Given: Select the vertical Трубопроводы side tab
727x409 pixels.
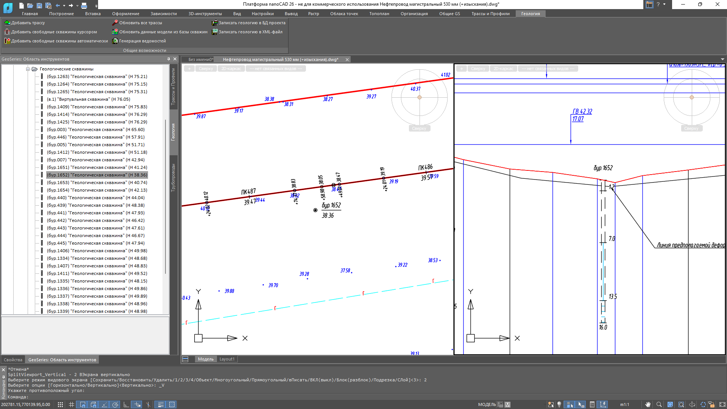Looking at the screenshot, I should pyautogui.click(x=173, y=178).
